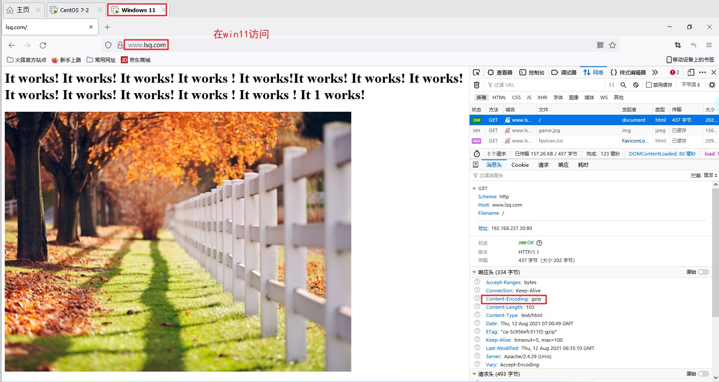Click the 过滤消息头 filter field
719x382 pixels.
pyautogui.click(x=580, y=175)
